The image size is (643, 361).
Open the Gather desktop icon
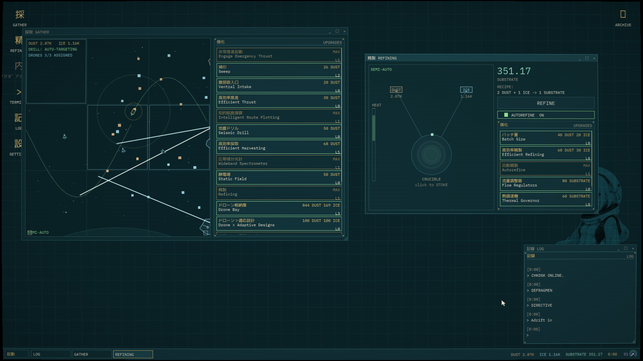pyautogui.click(x=20, y=18)
